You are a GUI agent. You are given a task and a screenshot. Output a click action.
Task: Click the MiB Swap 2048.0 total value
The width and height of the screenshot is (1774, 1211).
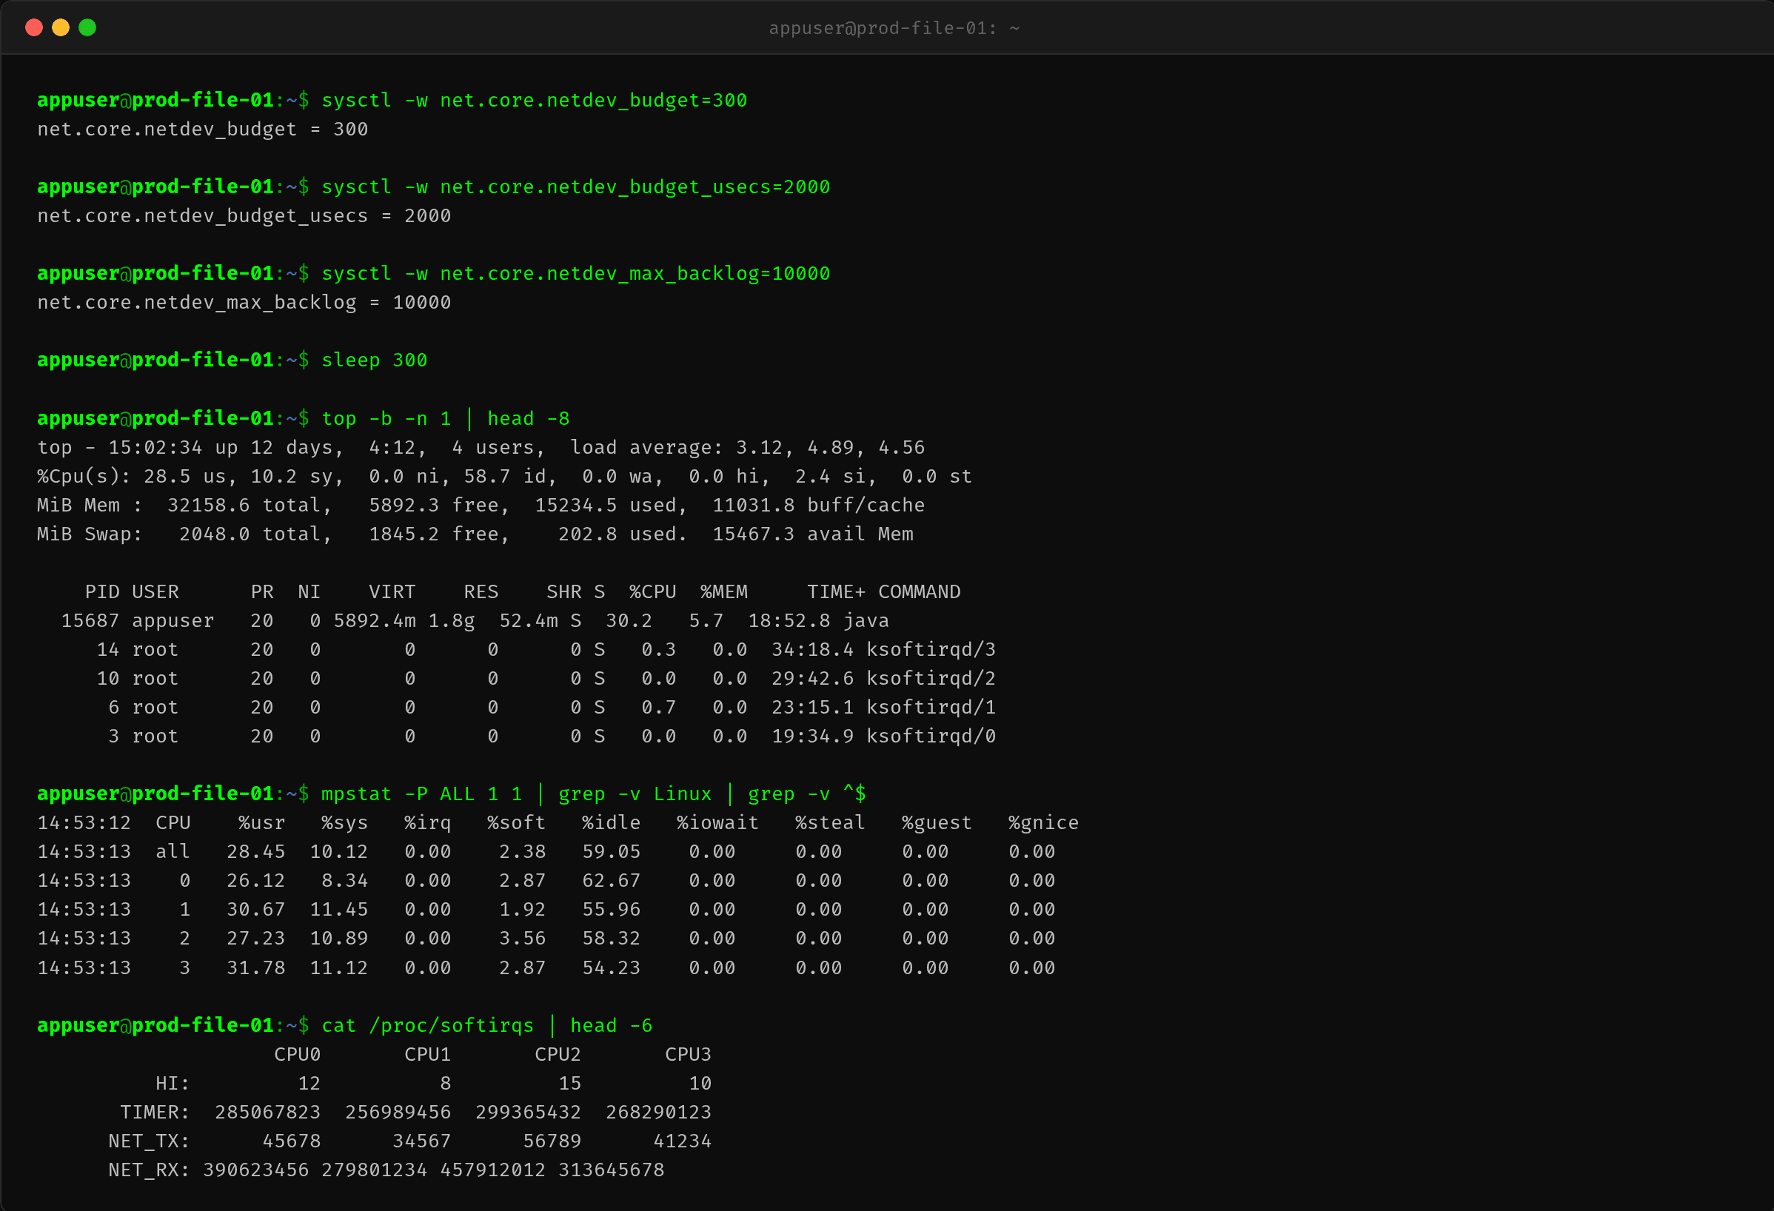(215, 534)
